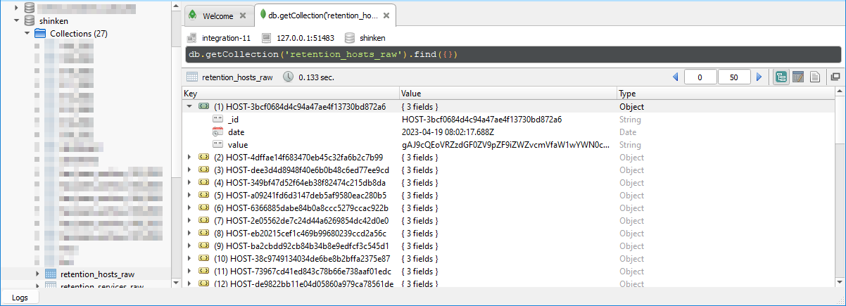
Task: Open the Logs panel button
Action: (20, 298)
